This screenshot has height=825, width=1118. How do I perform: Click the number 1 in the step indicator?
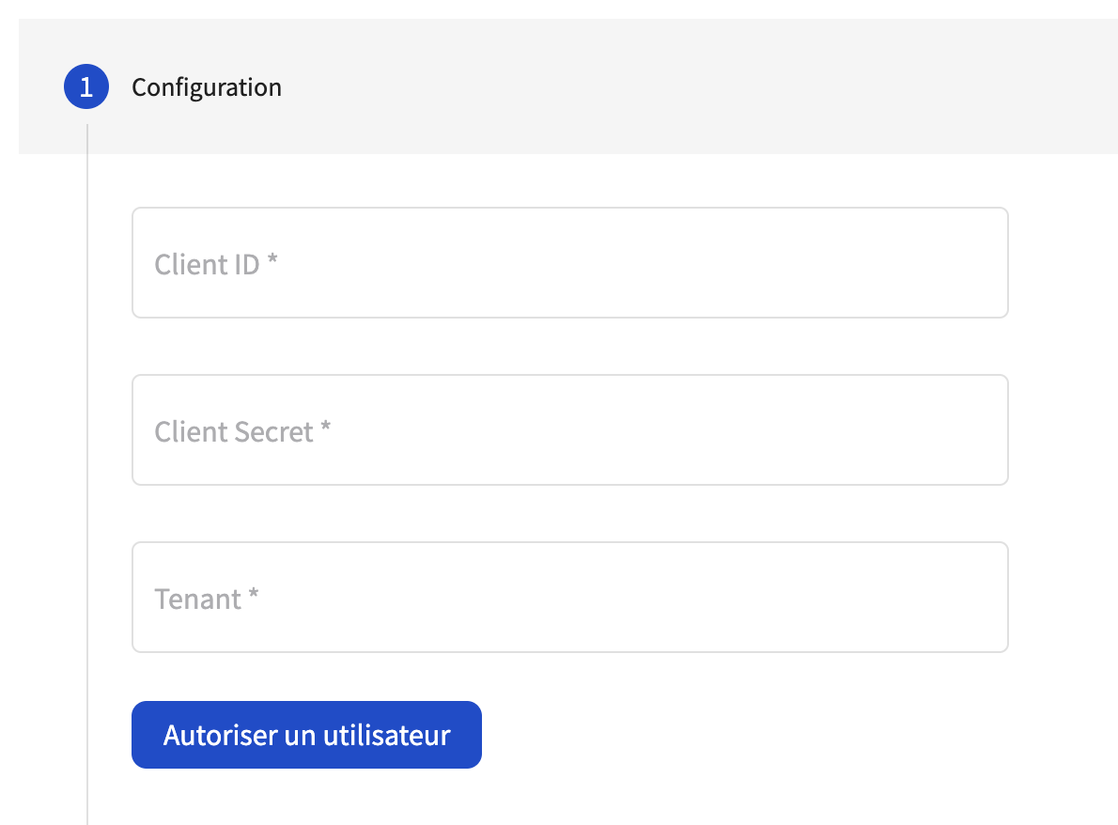point(86,87)
